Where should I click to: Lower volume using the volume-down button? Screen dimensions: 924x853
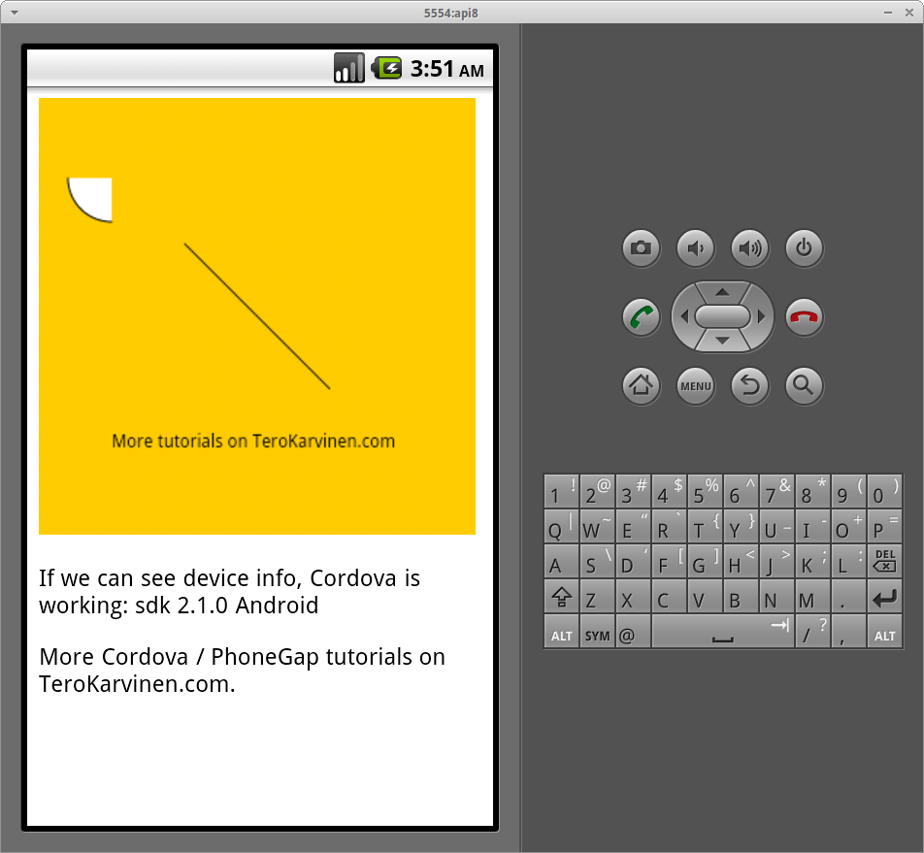tap(695, 248)
